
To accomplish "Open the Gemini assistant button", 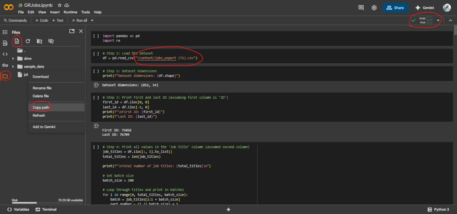I will pyautogui.click(x=424, y=7).
